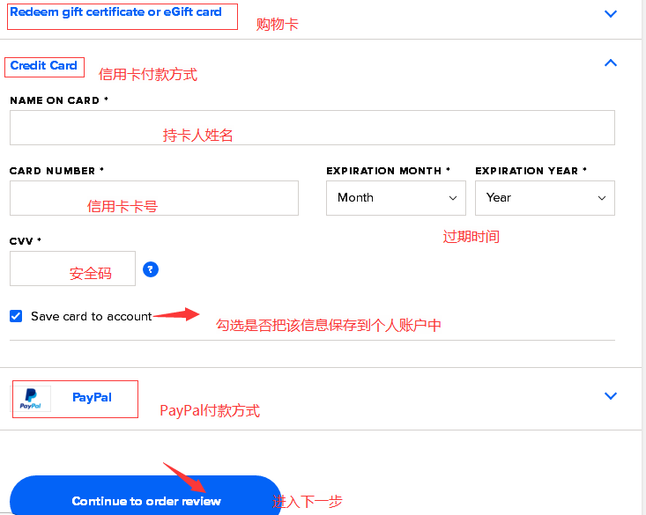
Task: Click the CVV help question mark icon
Action: pyautogui.click(x=151, y=269)
